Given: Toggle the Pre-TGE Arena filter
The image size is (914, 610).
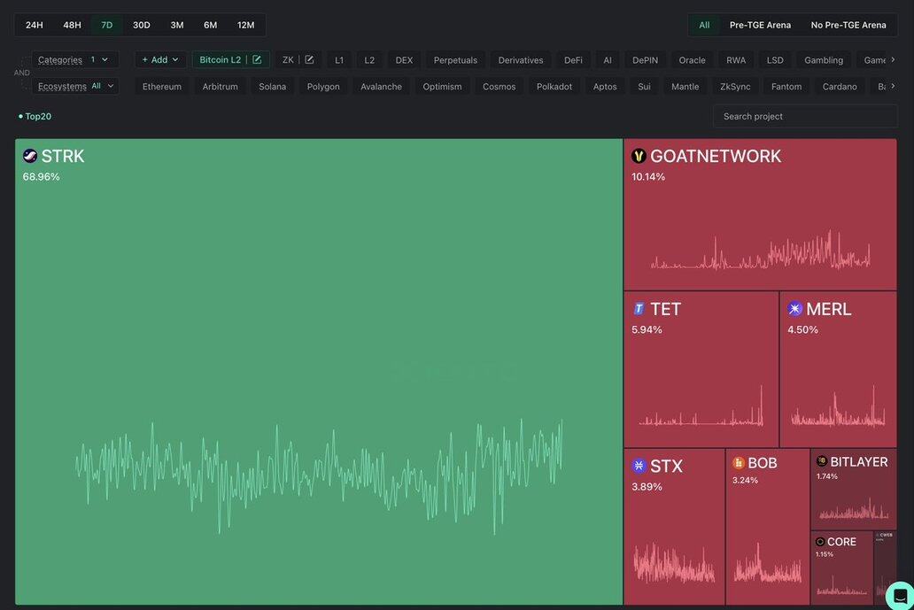Looking at the screenshot, I should pos(760,25).
